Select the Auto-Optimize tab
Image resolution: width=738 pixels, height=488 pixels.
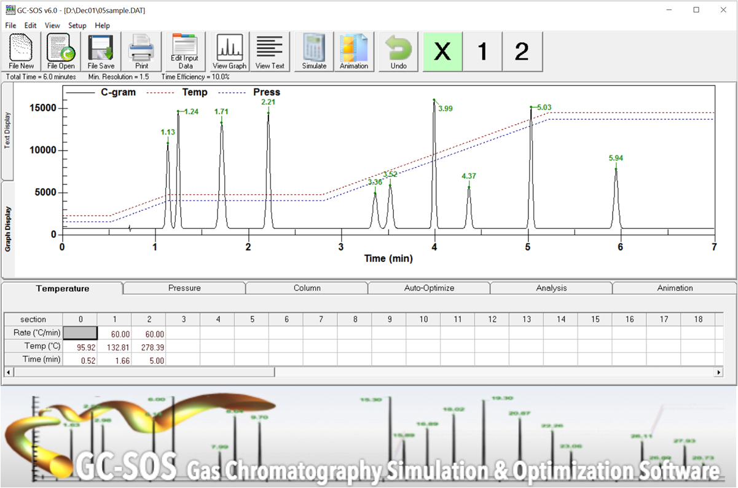429,288
